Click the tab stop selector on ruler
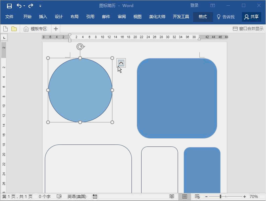 click(4, 37)
